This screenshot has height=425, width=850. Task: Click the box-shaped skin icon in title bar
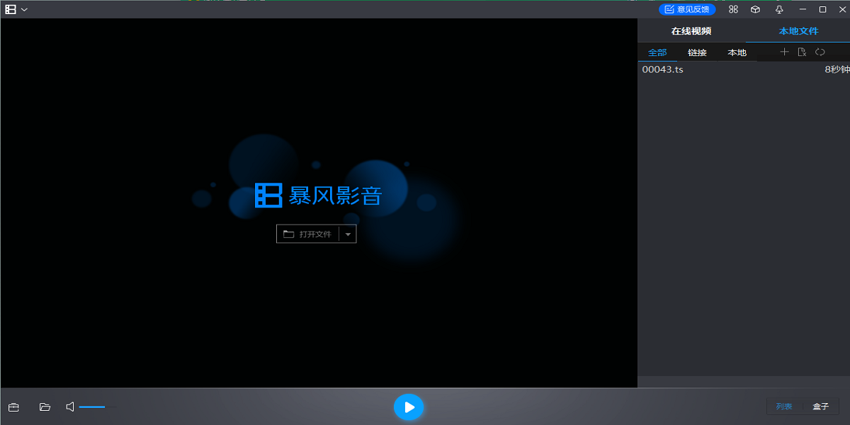click(x=754, y=9)
